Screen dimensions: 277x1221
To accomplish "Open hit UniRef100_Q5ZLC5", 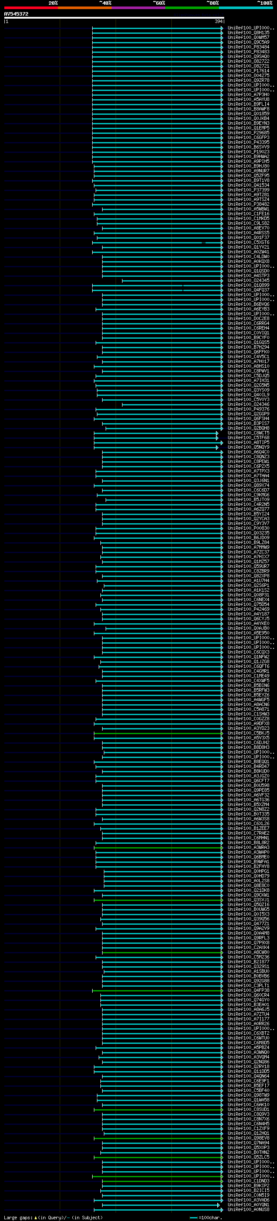I will [248, 1156].
